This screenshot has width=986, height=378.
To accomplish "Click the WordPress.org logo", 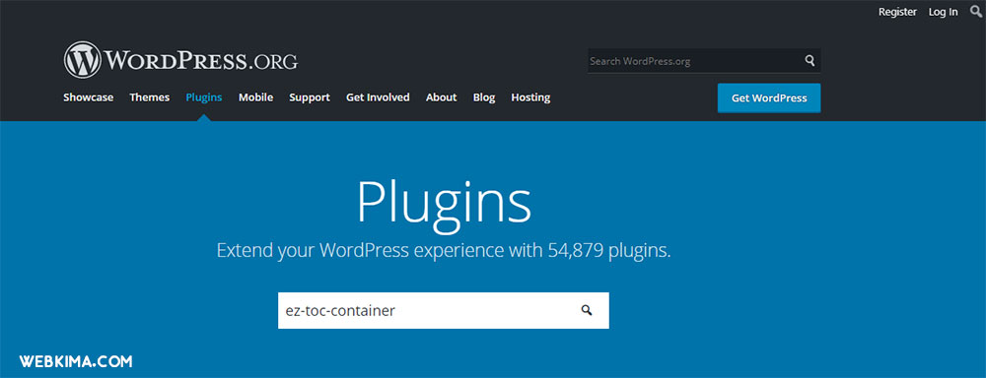I will coord(180,60).
